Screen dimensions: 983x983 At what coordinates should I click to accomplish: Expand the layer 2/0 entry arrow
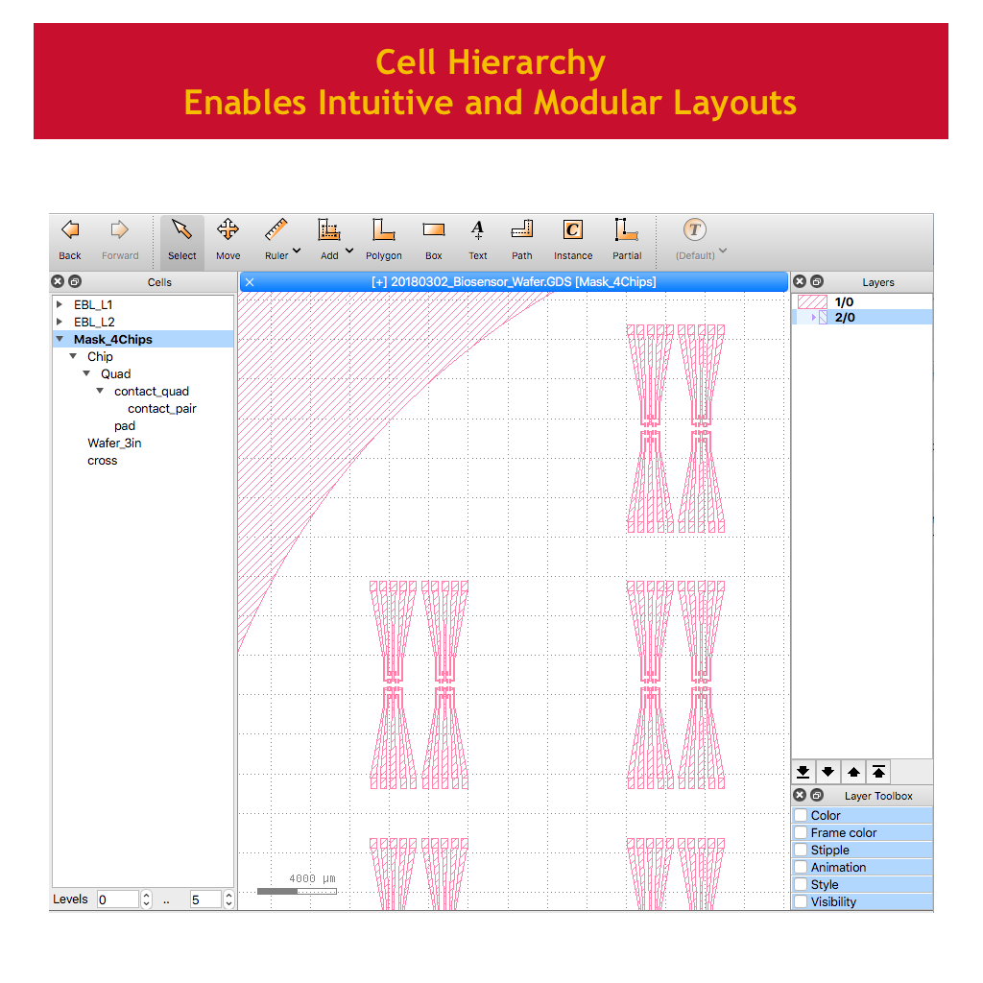click(814, 317)
